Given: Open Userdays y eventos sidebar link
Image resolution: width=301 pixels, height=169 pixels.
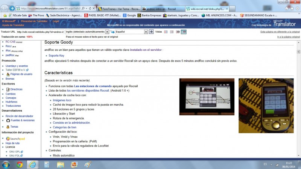Looking at the screenshot, I should pyautogui.click(x=17, y=66).
